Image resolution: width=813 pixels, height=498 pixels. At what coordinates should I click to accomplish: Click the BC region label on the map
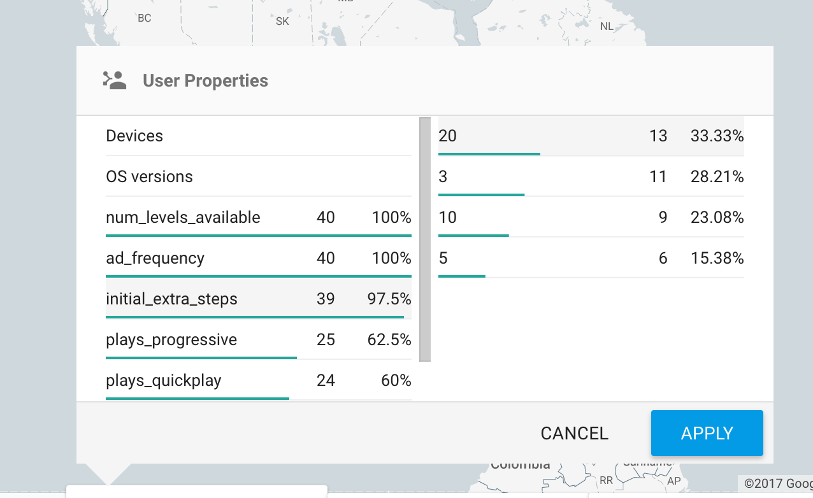point(143,18)
